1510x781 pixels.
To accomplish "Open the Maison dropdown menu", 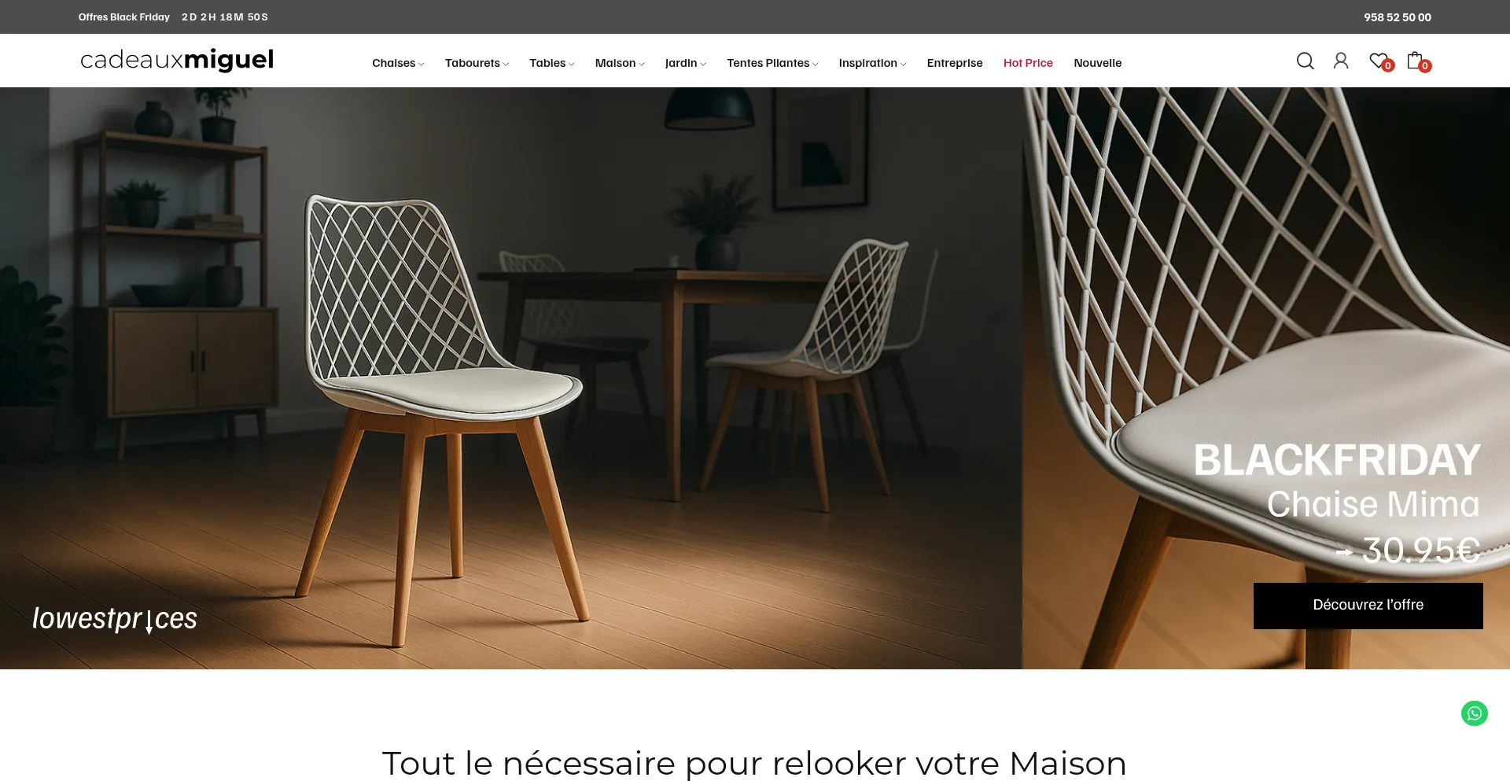I will coord(620,63).
